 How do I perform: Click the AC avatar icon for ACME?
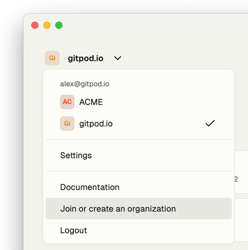67,102
